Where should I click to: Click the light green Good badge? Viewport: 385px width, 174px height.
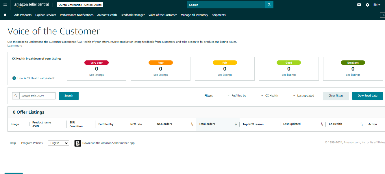point(289,63)
